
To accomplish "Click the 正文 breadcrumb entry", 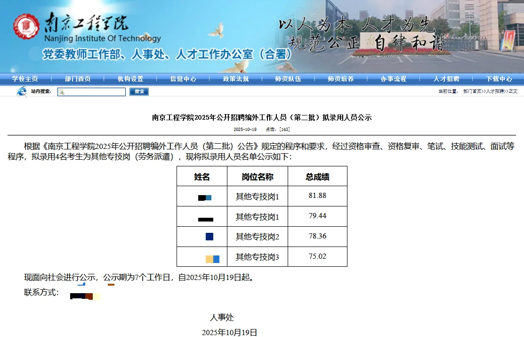I will tap(514, 92).
